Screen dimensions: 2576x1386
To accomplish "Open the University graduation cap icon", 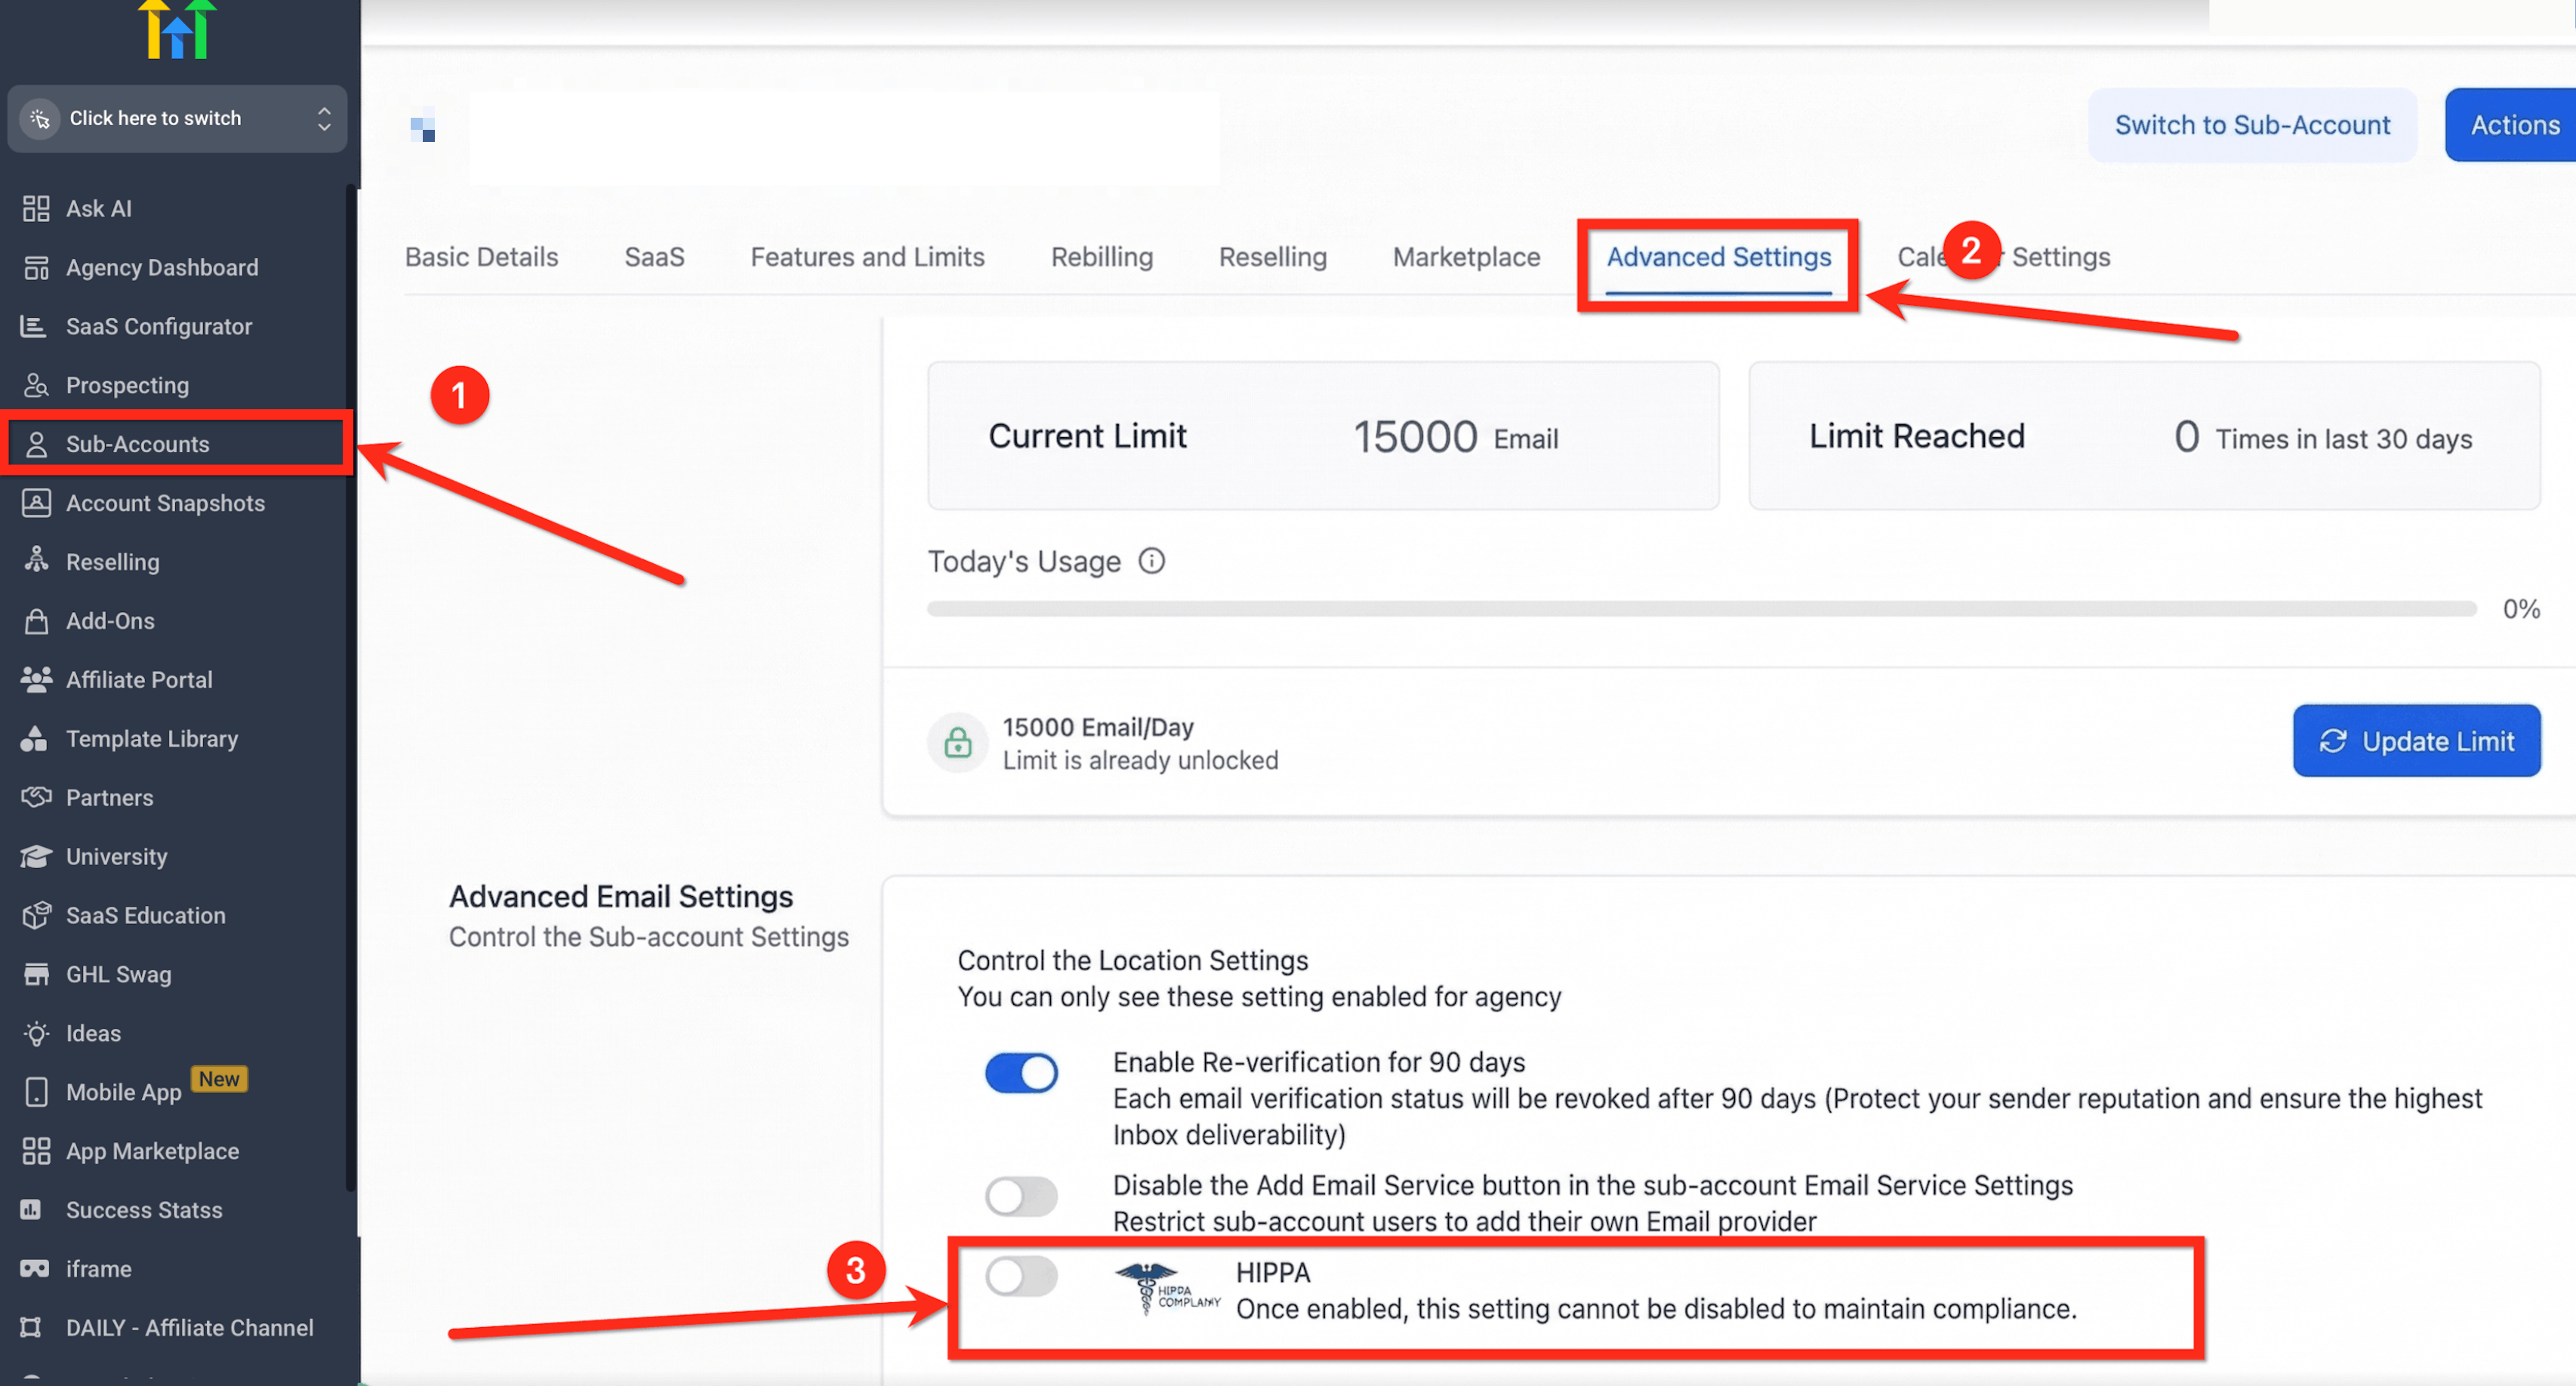I will (36, 857).
